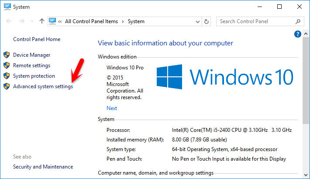Click the shield icon beside Remote settings
The width and height of the screenshot is (310, 179).
7,65
